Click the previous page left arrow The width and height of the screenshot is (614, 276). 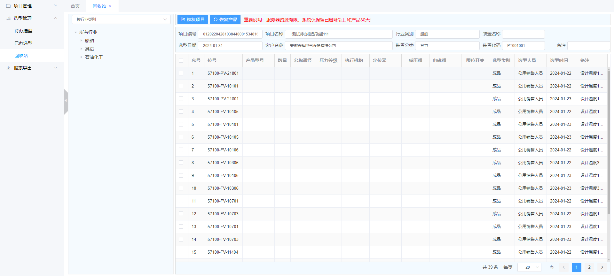point(563,267)
